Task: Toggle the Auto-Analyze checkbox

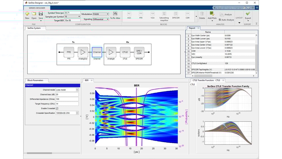Action: (x=220, y=20)
